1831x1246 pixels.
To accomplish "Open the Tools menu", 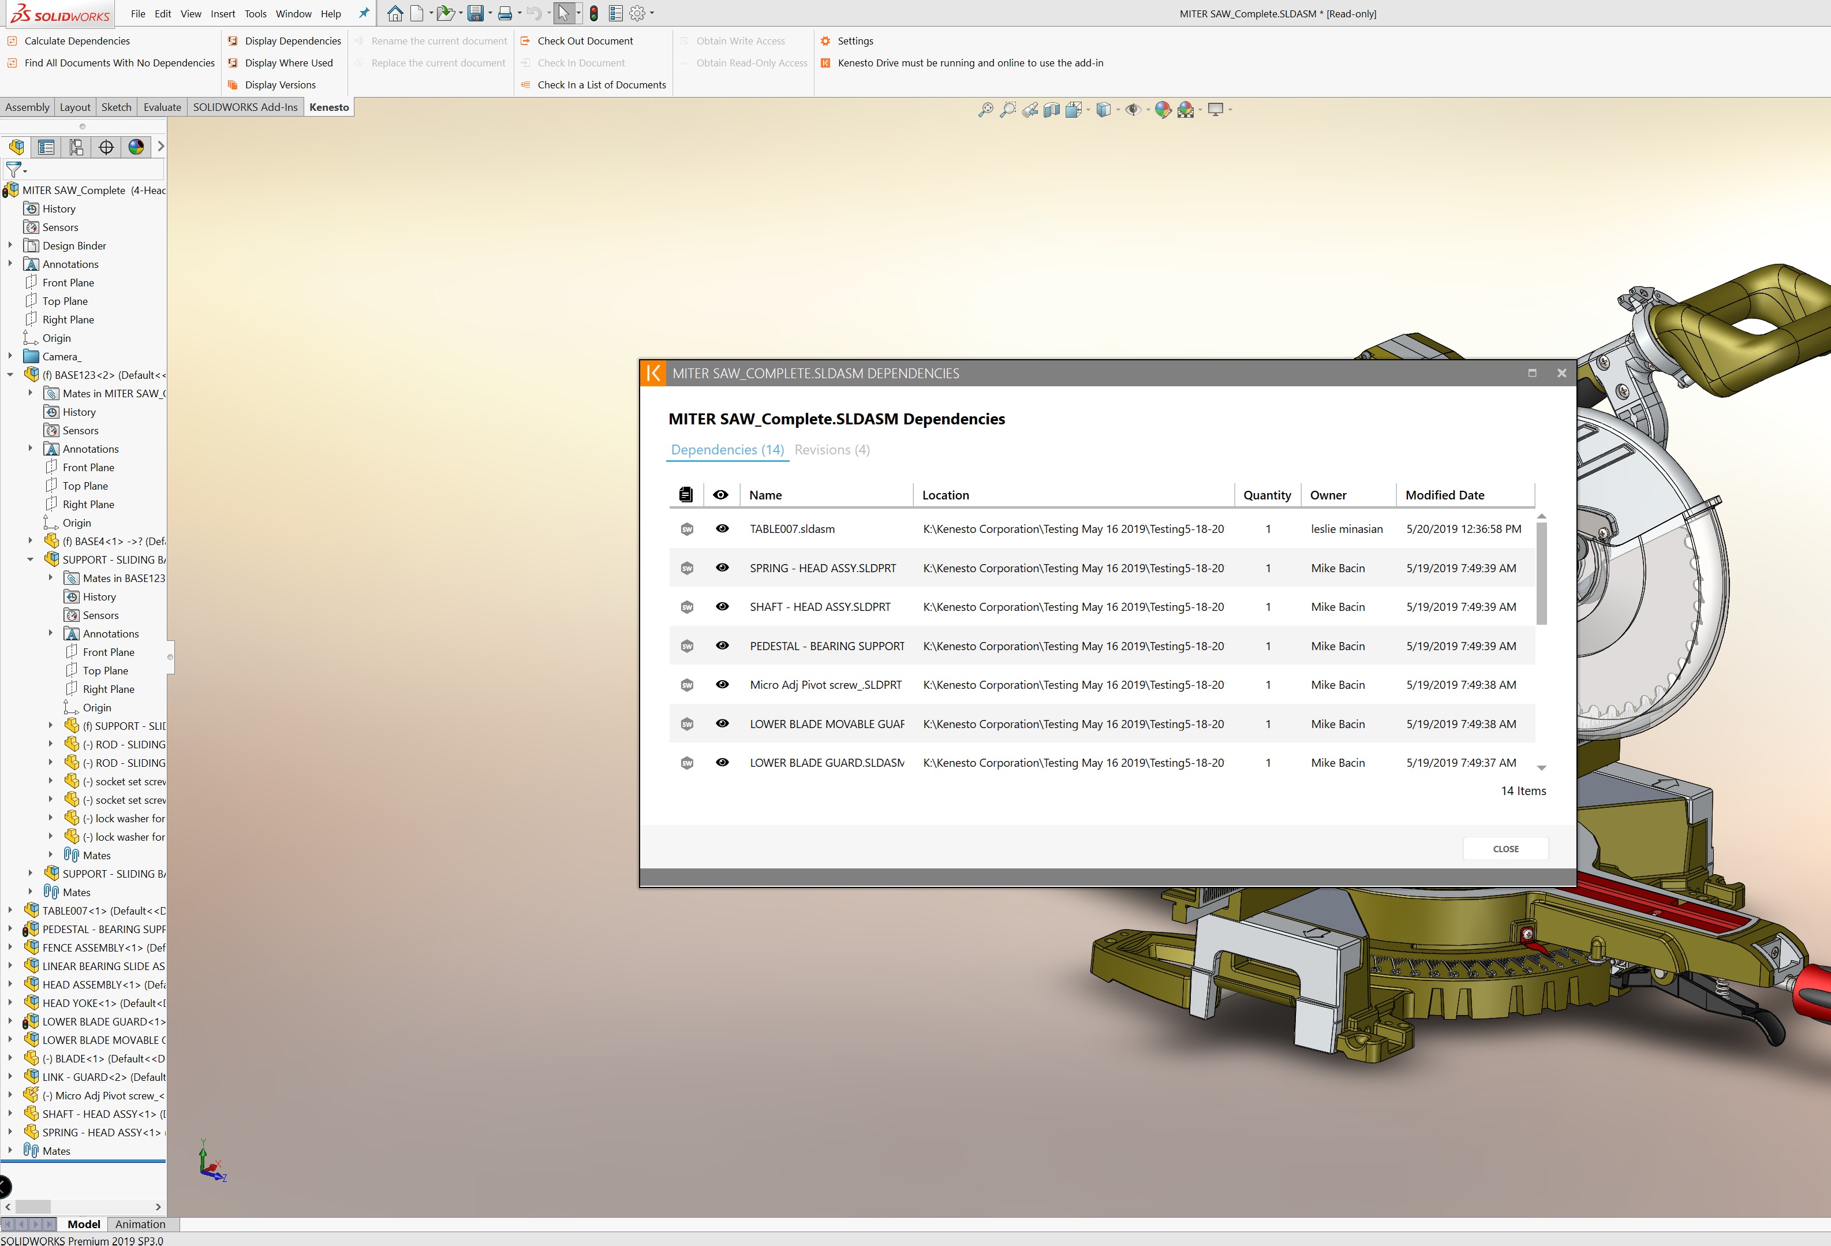I will point(255,13).
